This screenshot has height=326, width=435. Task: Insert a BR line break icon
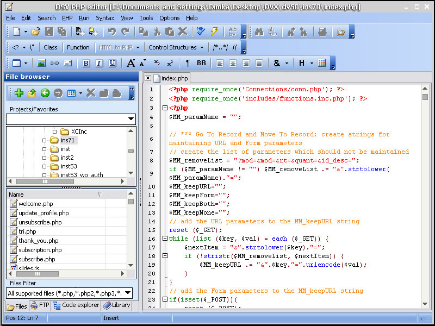click(201, 63)
